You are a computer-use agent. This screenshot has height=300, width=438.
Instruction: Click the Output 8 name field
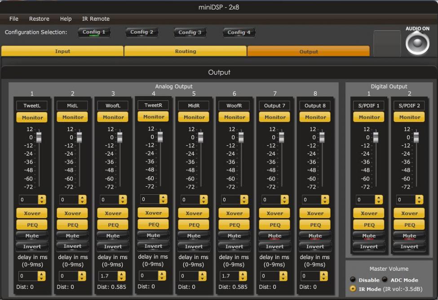coord(315,106)
